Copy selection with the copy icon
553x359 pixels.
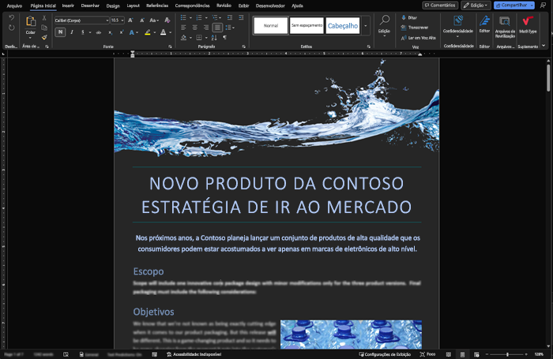(44, 28)
